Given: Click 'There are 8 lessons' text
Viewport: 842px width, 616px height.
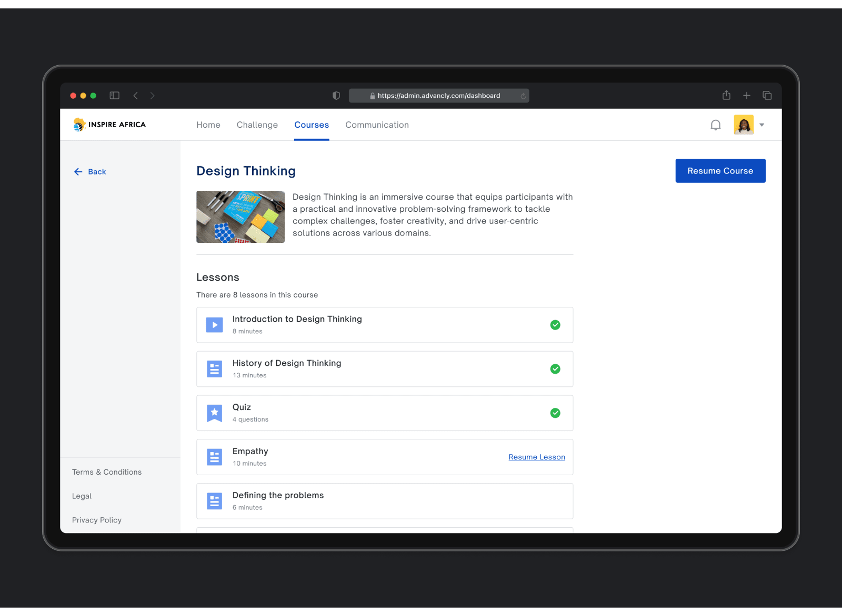Looking at the screenshot, I should pos(257,295).
